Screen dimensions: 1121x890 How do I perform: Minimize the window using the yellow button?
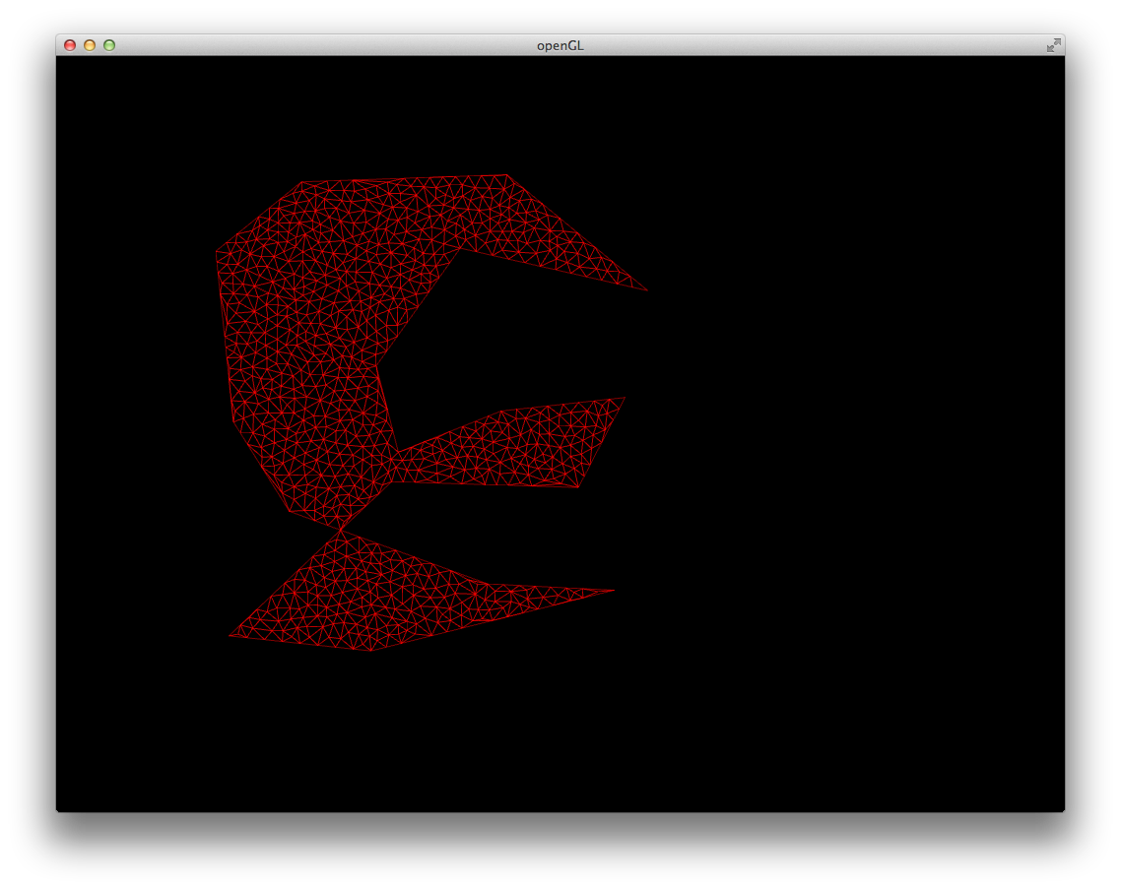pyautogui.click(x=90, y=45)
